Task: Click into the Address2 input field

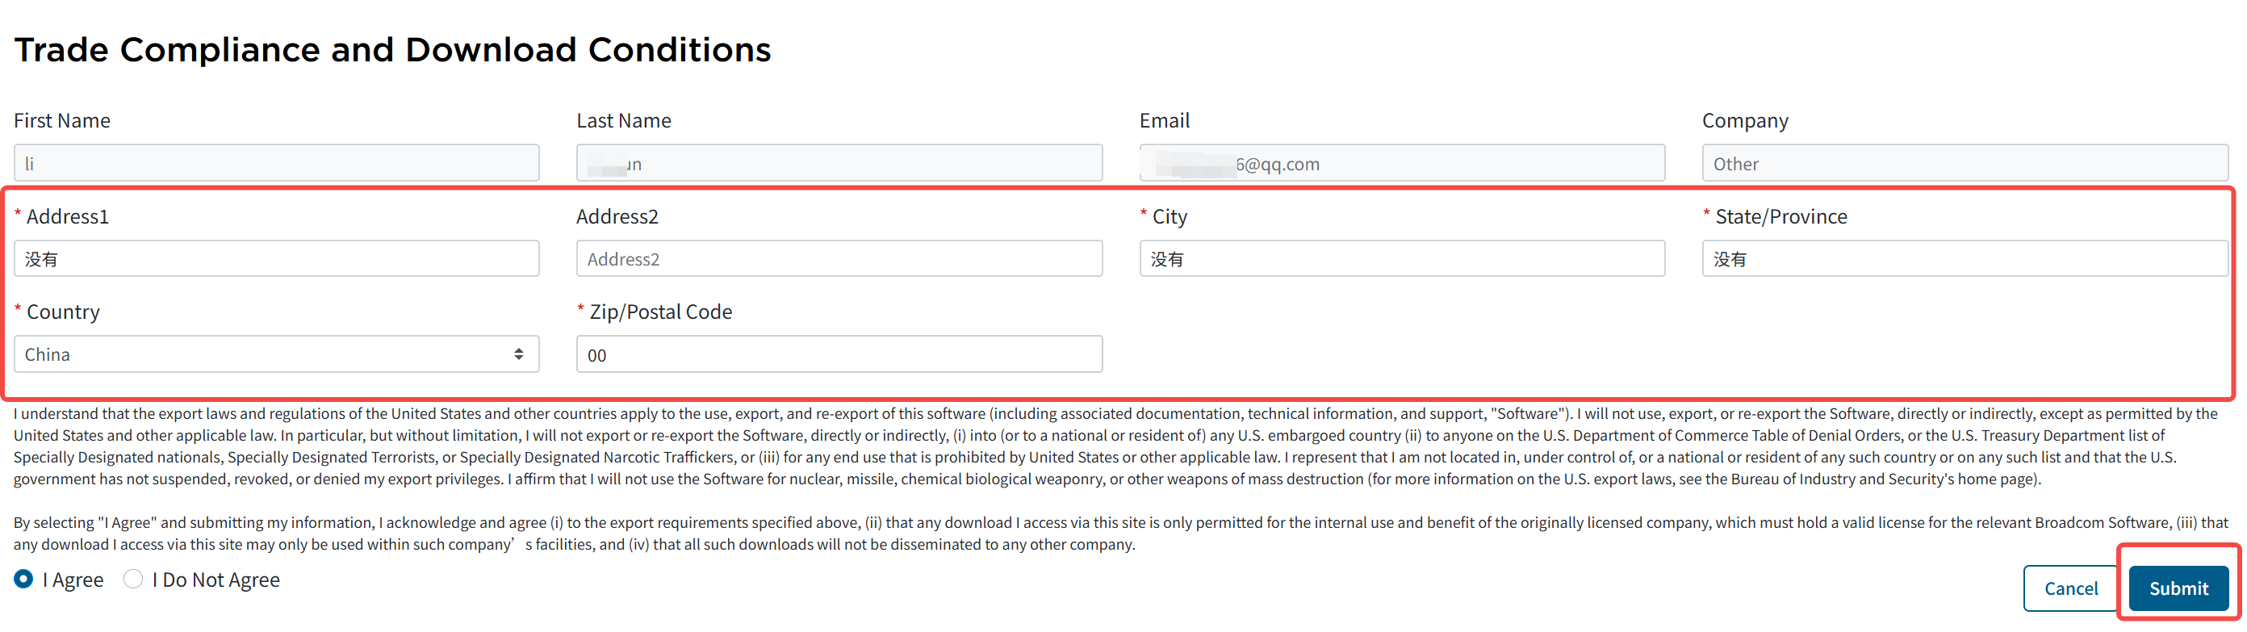Action: point(839,258)
